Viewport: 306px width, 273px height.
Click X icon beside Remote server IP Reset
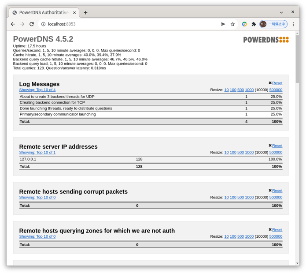point(270,146)
